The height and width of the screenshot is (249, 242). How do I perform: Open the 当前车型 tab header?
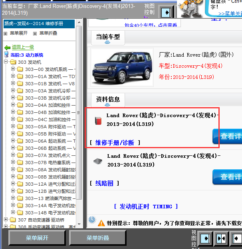coord(108,38)
